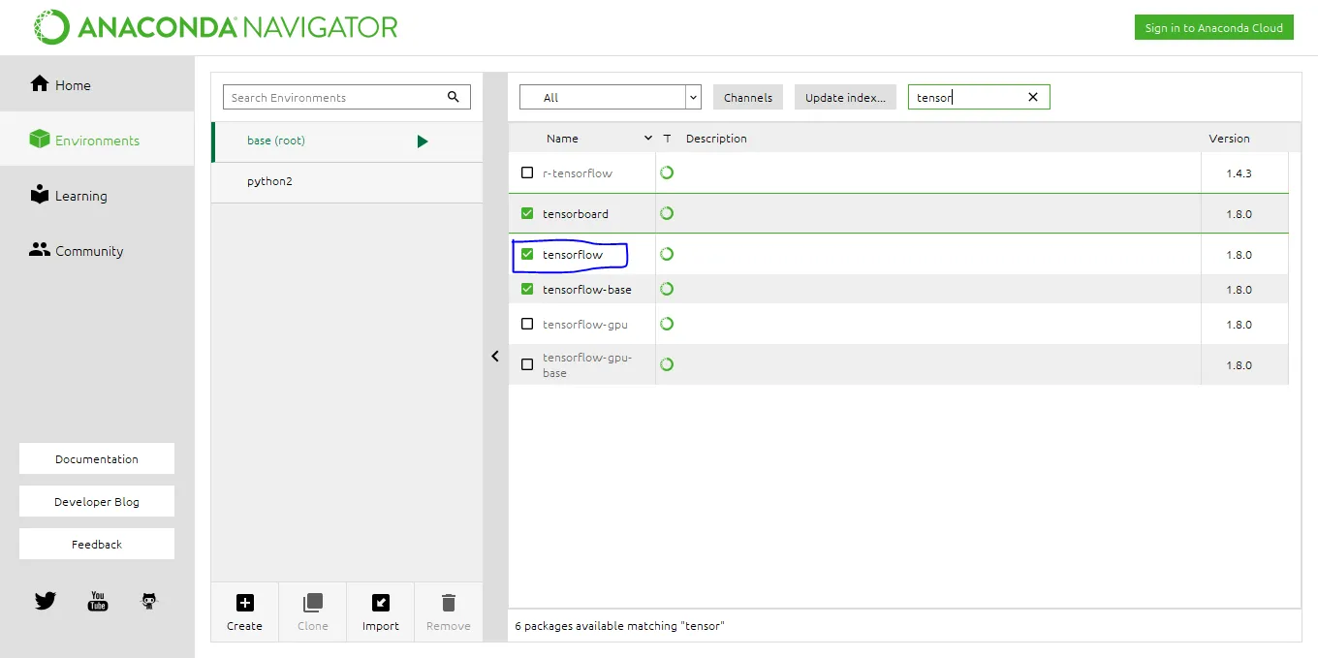Click the search magnifier in Search Environments
The image size is (1318, 658).
(454, 97)
